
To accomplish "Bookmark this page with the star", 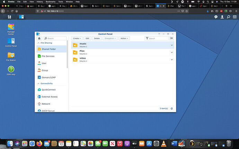I will pyautogui.click(x=187, y=11).
